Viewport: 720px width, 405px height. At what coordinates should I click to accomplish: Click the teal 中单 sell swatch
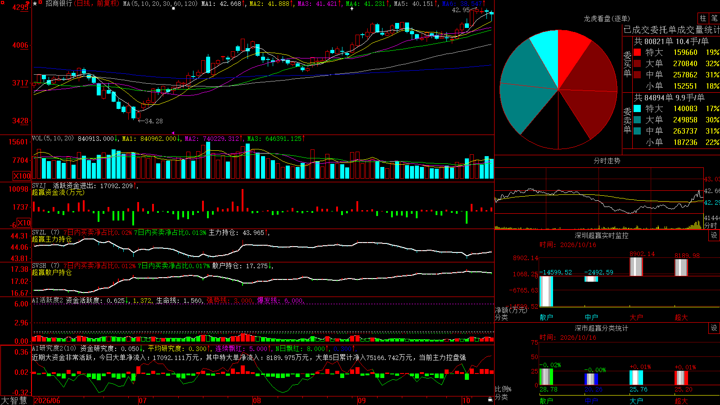click(637, 131)
